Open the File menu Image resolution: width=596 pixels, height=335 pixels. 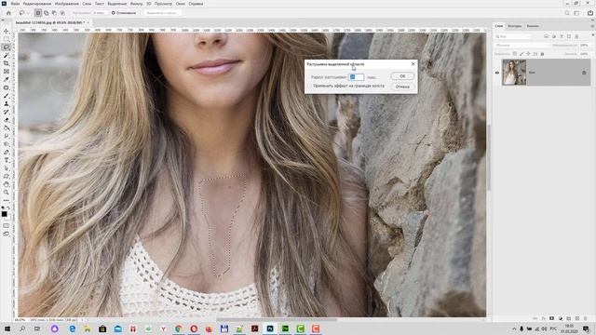15,4
